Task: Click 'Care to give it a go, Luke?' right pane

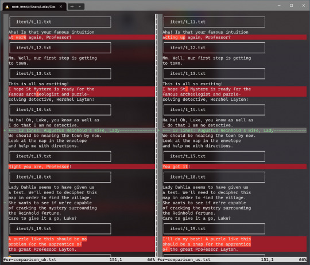Action: pos(196,218)
